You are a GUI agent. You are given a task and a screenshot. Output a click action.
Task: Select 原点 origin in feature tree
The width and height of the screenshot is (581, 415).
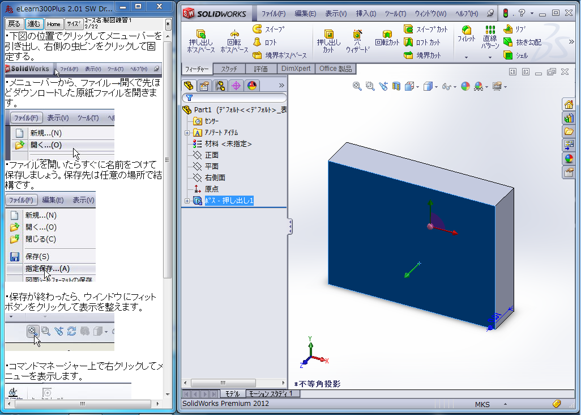pos(212,189)
